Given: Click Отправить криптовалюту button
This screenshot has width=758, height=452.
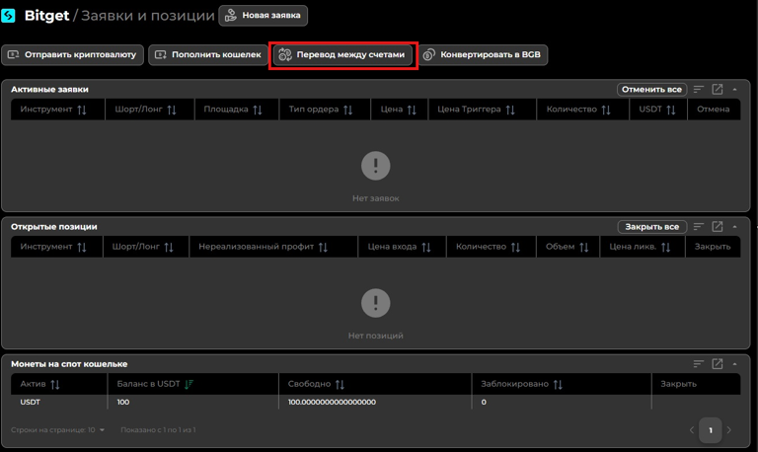Looking at the screenshot, I should [x=72, y=55].
